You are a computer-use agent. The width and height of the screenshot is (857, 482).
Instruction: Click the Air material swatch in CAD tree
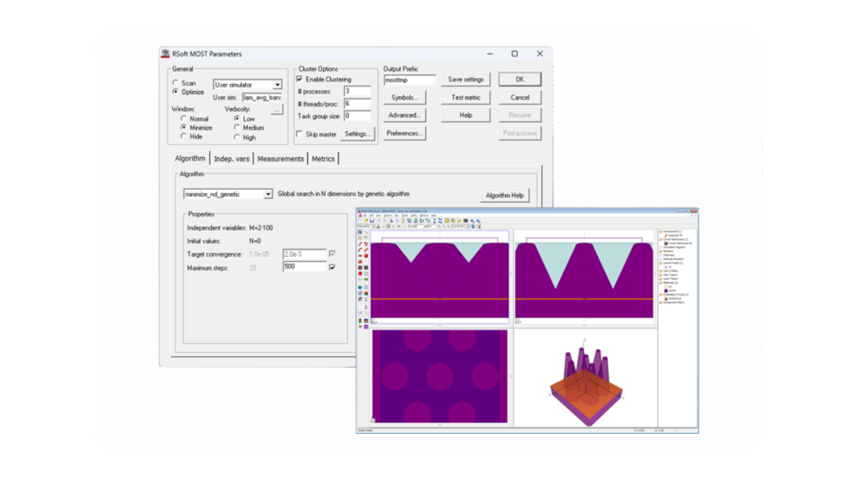tap(666, 287)
